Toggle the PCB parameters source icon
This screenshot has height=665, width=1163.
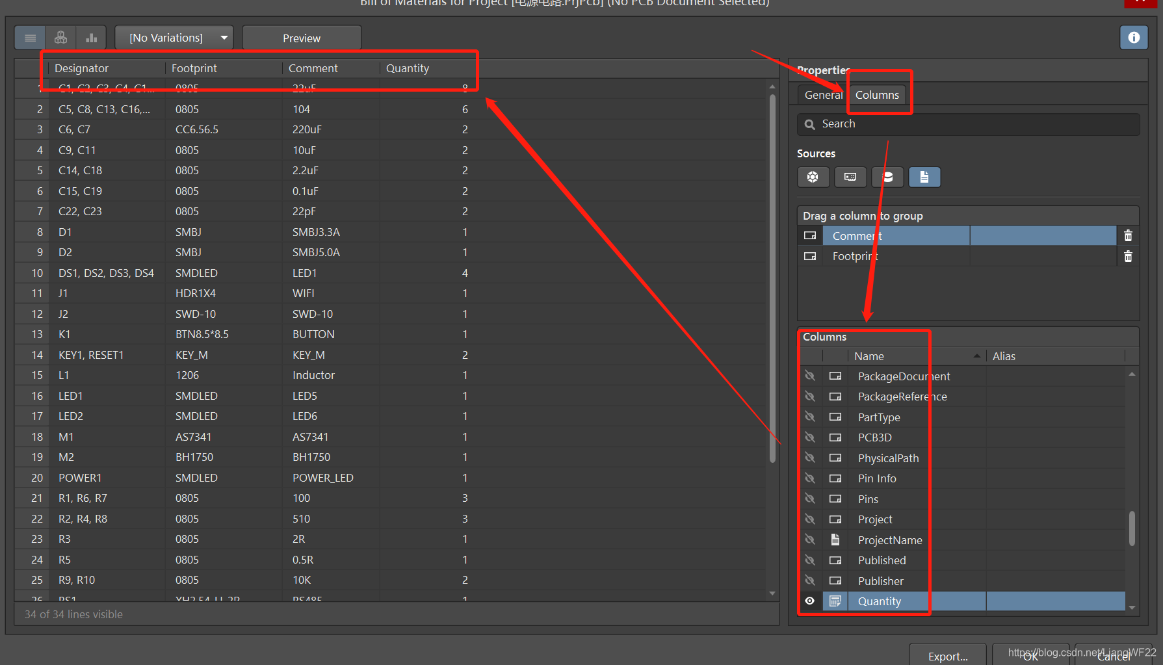850,177
